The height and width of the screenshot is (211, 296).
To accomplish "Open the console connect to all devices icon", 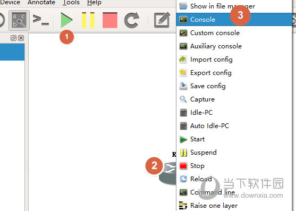I will pos(41,20).
